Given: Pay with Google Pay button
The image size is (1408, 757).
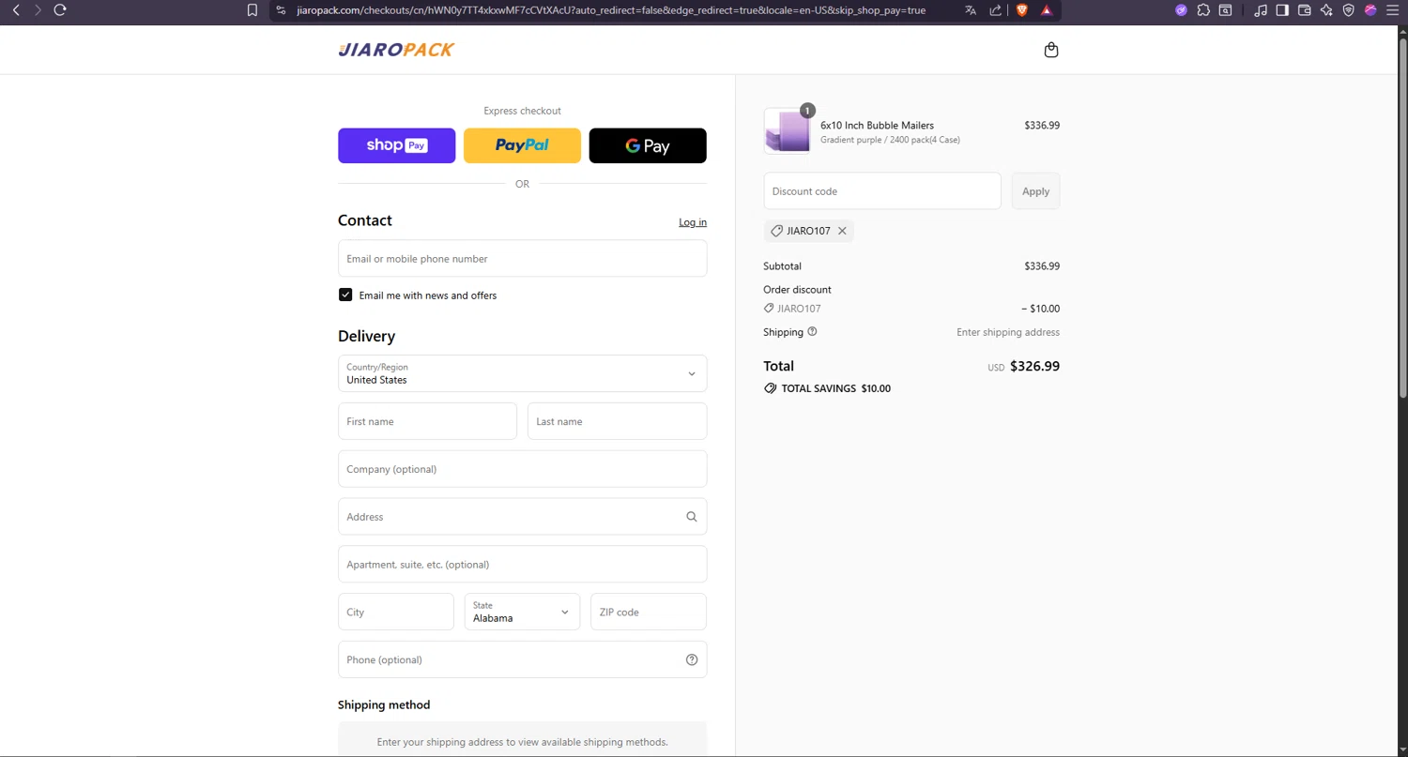Looking at the screenshot, I should click(648, 145).
